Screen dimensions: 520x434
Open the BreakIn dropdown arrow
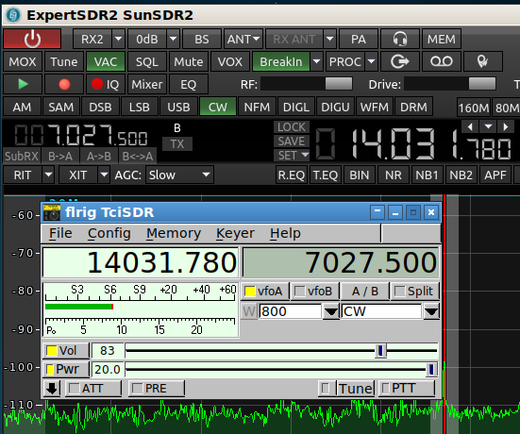[x=316, y=61]
